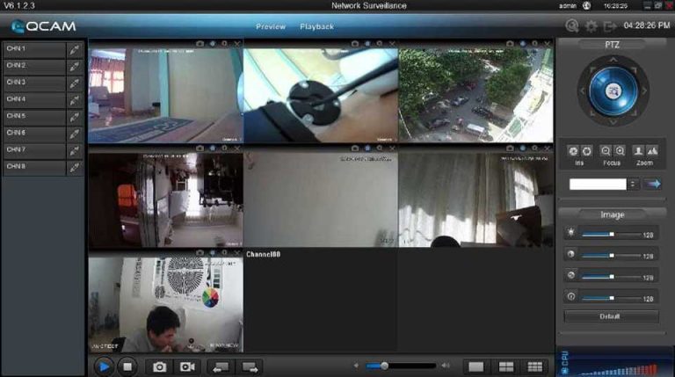675x377 pixels.
Task: Switch to the nine-camera grid layout
Action: coord(533,366)
